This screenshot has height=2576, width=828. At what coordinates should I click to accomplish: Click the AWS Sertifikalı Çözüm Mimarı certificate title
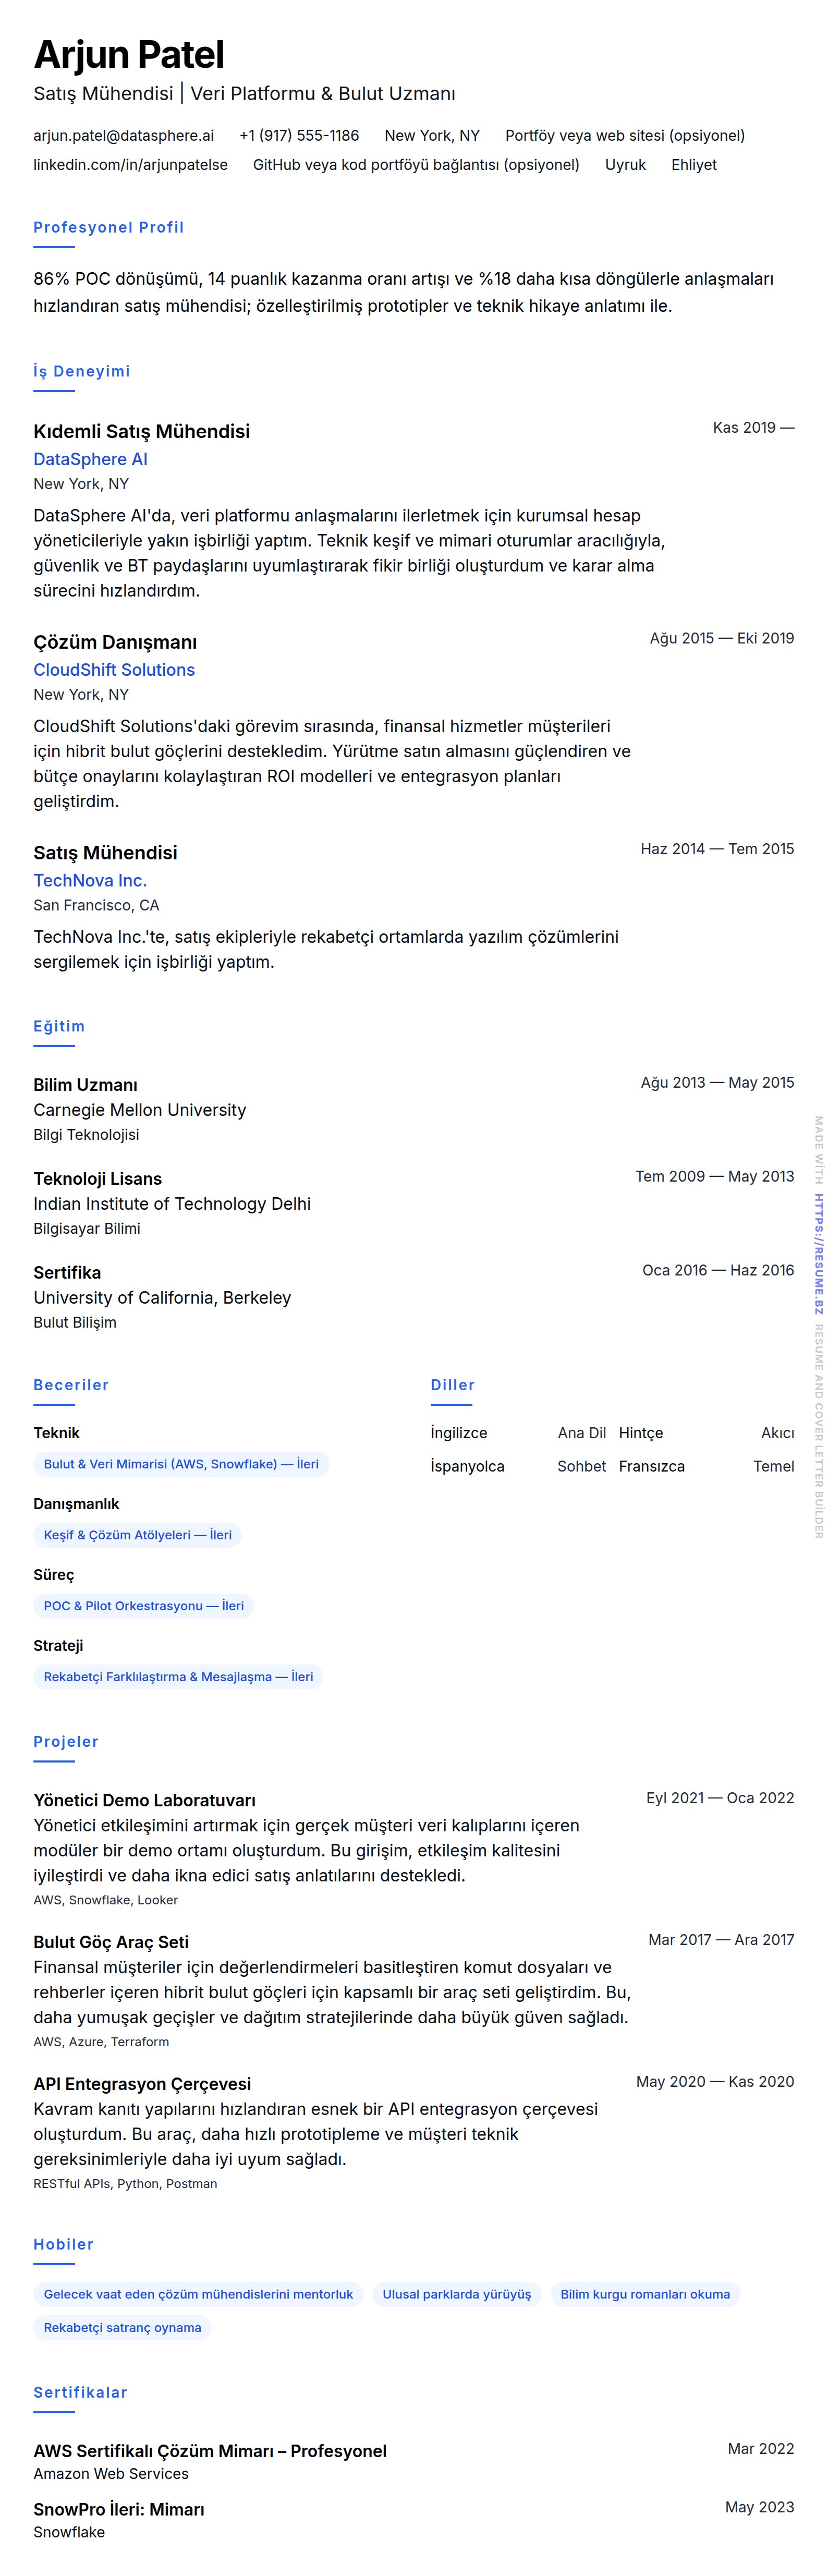pos(209,2451)
